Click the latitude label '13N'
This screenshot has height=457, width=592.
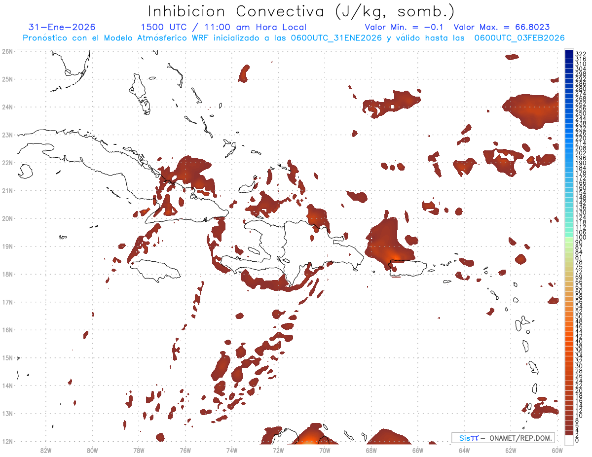pyautogui.click(x=7, y=413)
